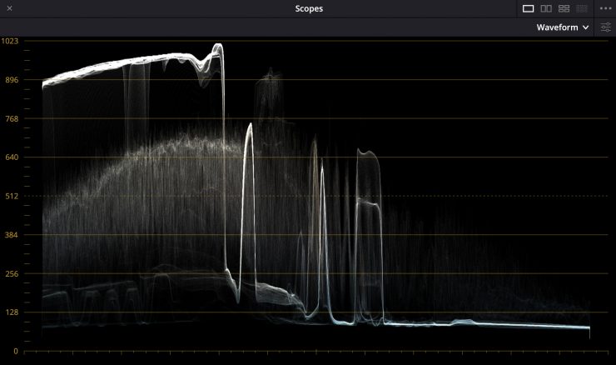The image size is (616, 365).
Task: Click the 256 scale label
Action: coord(11,274)
